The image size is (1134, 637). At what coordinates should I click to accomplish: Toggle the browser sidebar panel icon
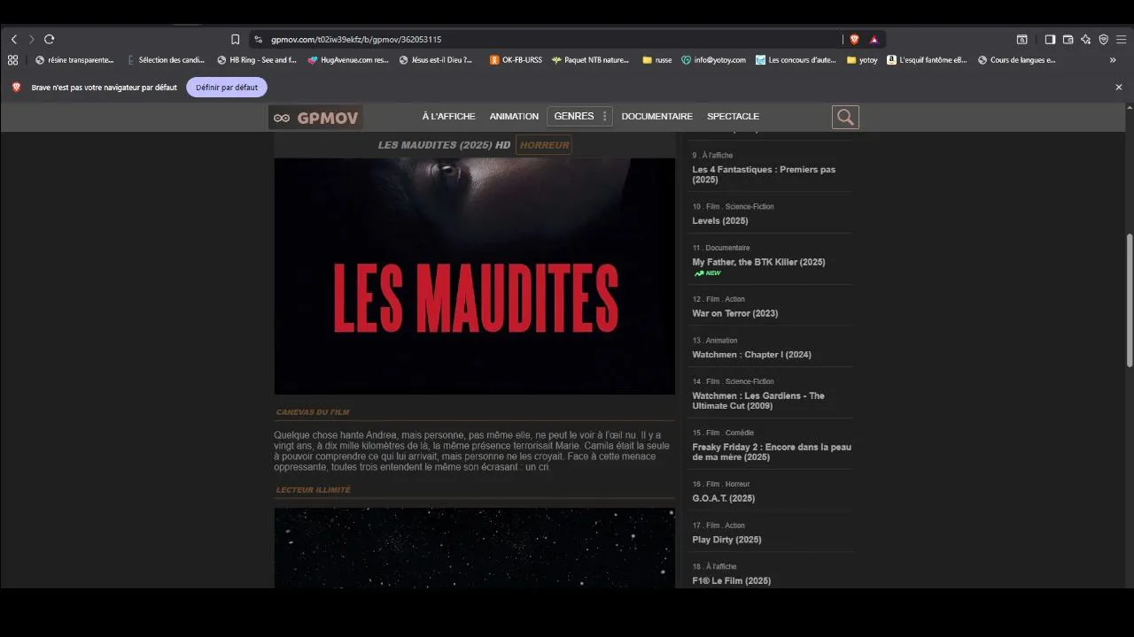[1050, 39]
